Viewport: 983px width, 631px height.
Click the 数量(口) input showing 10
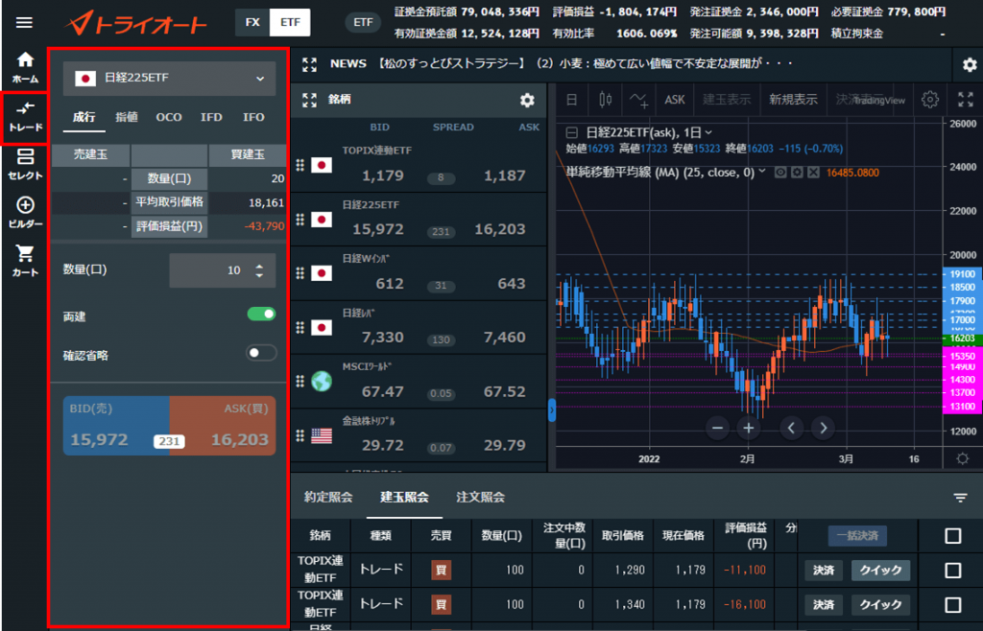pyautogui.click(x=223, y=270)
